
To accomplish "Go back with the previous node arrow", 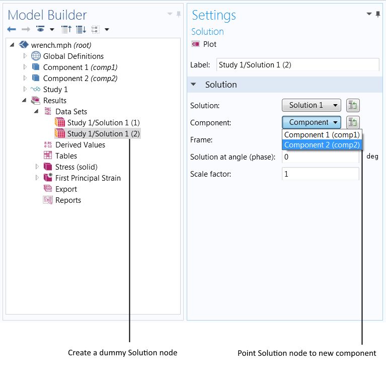I will tap(12, 30).
